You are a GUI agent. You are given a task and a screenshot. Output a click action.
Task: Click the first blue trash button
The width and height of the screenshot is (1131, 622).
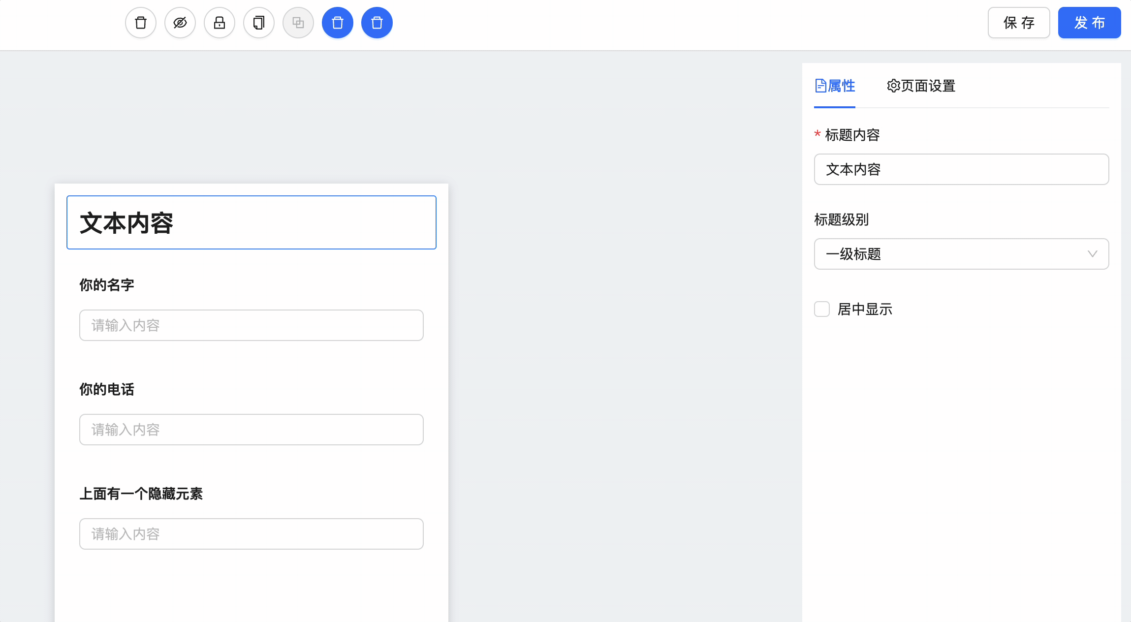coord(338,23)
